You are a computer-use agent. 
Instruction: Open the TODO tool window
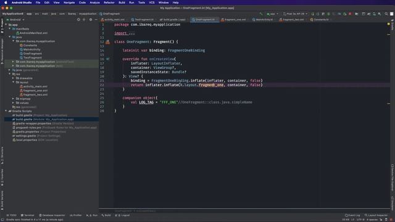12,215
